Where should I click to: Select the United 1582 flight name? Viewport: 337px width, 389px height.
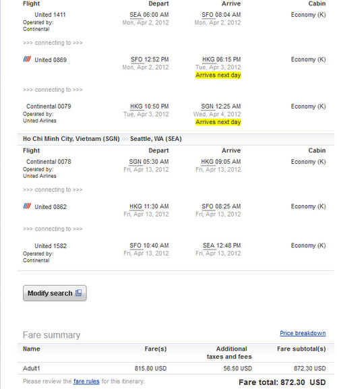click(51, 246)
